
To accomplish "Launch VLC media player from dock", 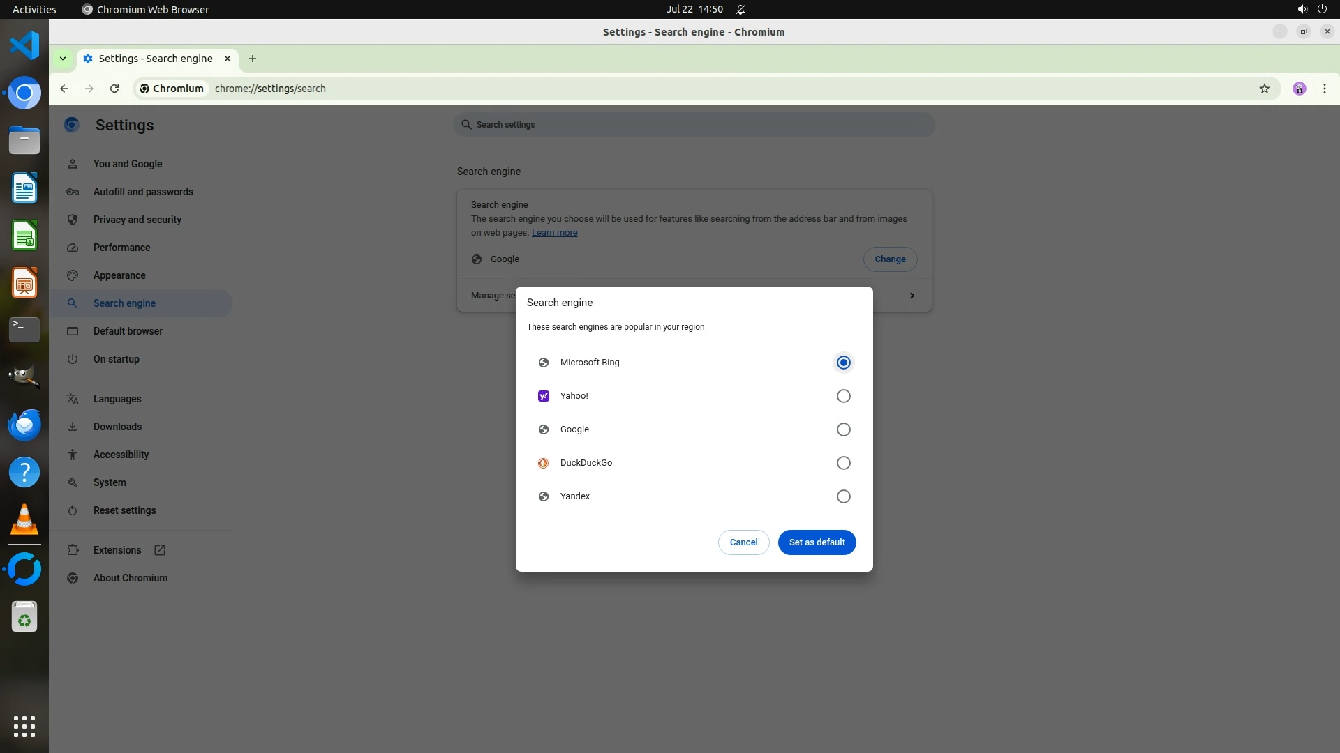I will pyautogui.click(x=24, y=519).
